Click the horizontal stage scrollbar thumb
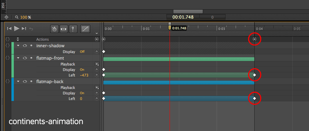Viewport: 309px width, 131px height. coord(188,12)
